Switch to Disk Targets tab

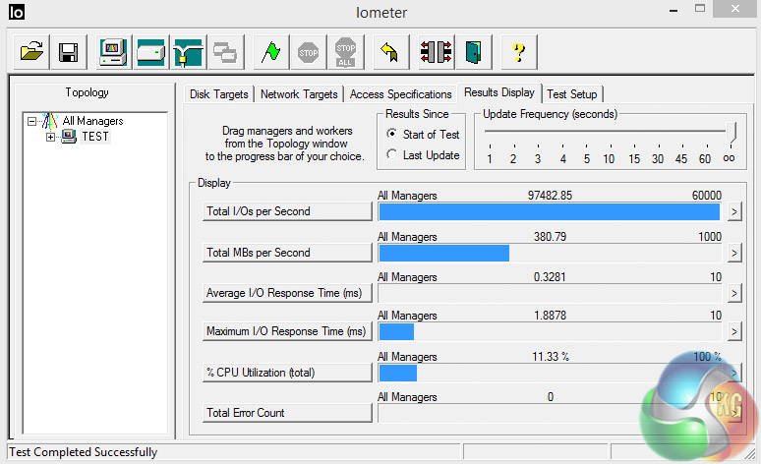pos(219,94)
